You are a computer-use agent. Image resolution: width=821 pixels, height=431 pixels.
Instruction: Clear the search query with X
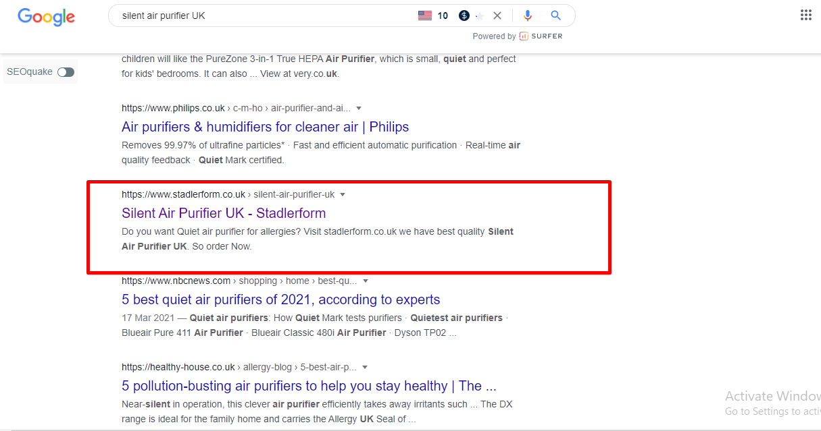[497, 16]
